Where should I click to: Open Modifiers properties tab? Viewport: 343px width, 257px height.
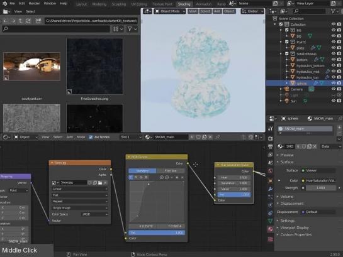[x=271, y=189]
